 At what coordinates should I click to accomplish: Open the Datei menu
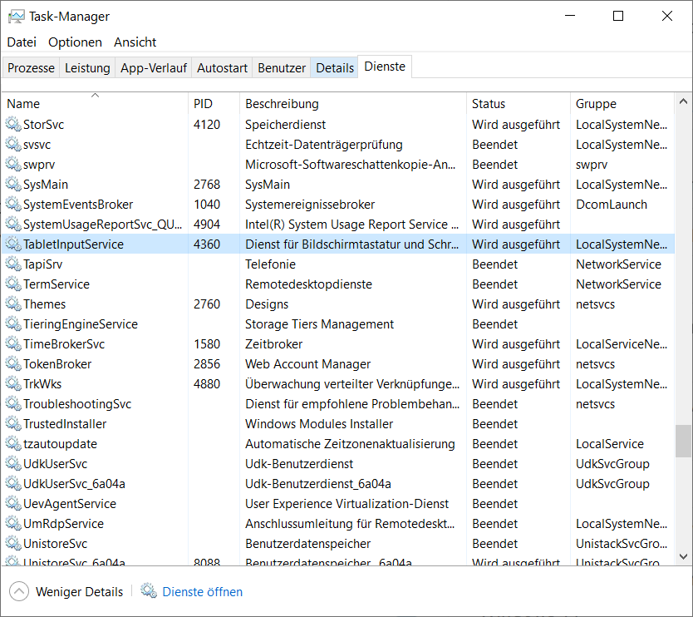click(x=22, y=42)
